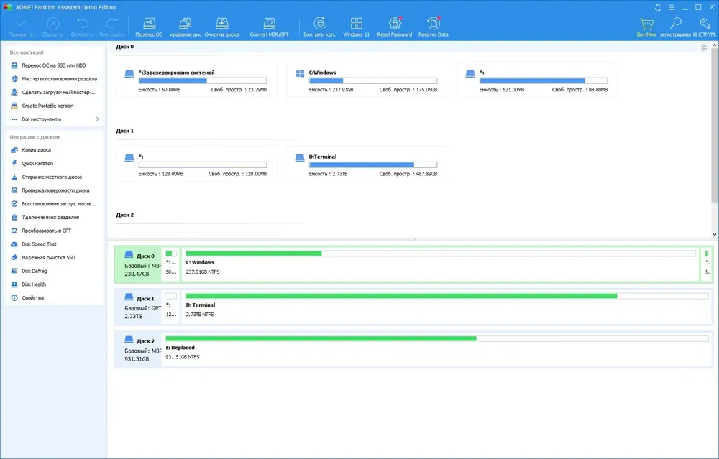
Task: Click the Операции с диском section title
Action: (x=35, y=137)
